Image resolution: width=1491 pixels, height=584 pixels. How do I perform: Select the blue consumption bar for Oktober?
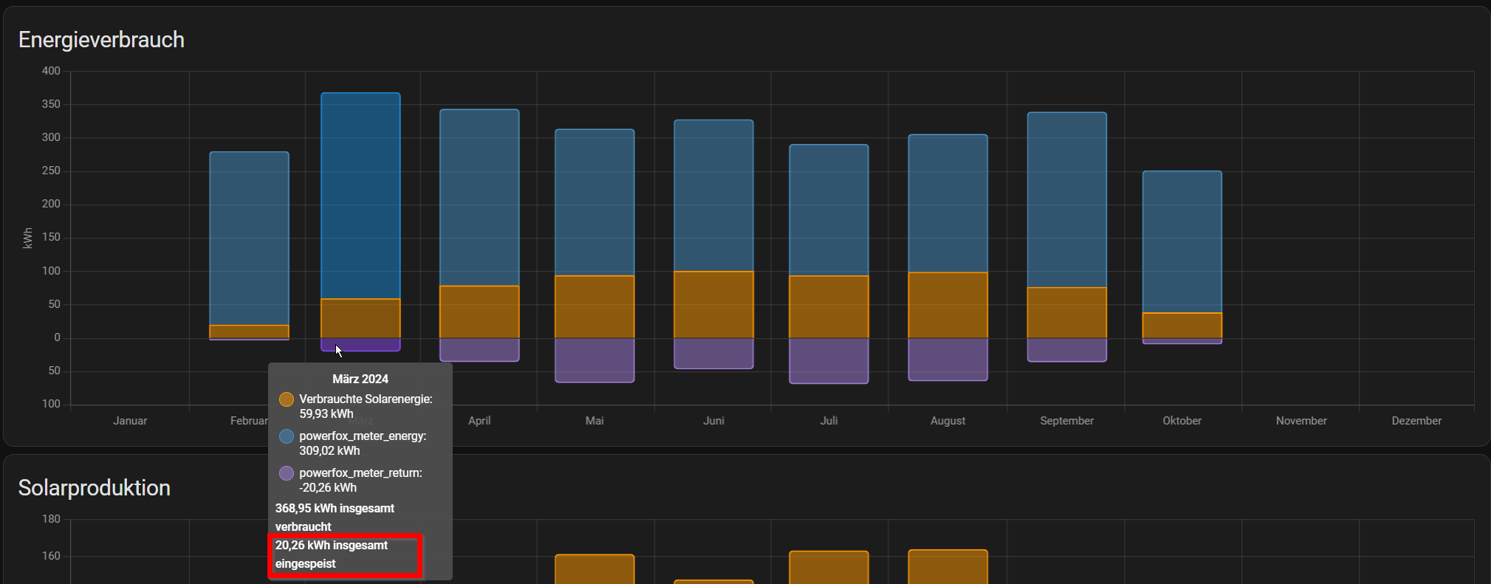[x=1182, y=242]
